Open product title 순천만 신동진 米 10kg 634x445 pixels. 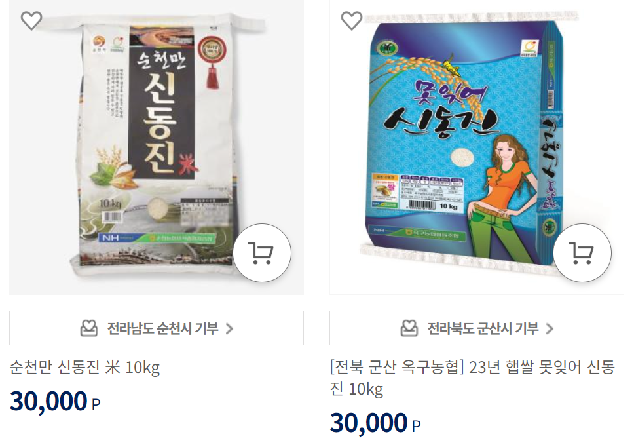(84, 368)
